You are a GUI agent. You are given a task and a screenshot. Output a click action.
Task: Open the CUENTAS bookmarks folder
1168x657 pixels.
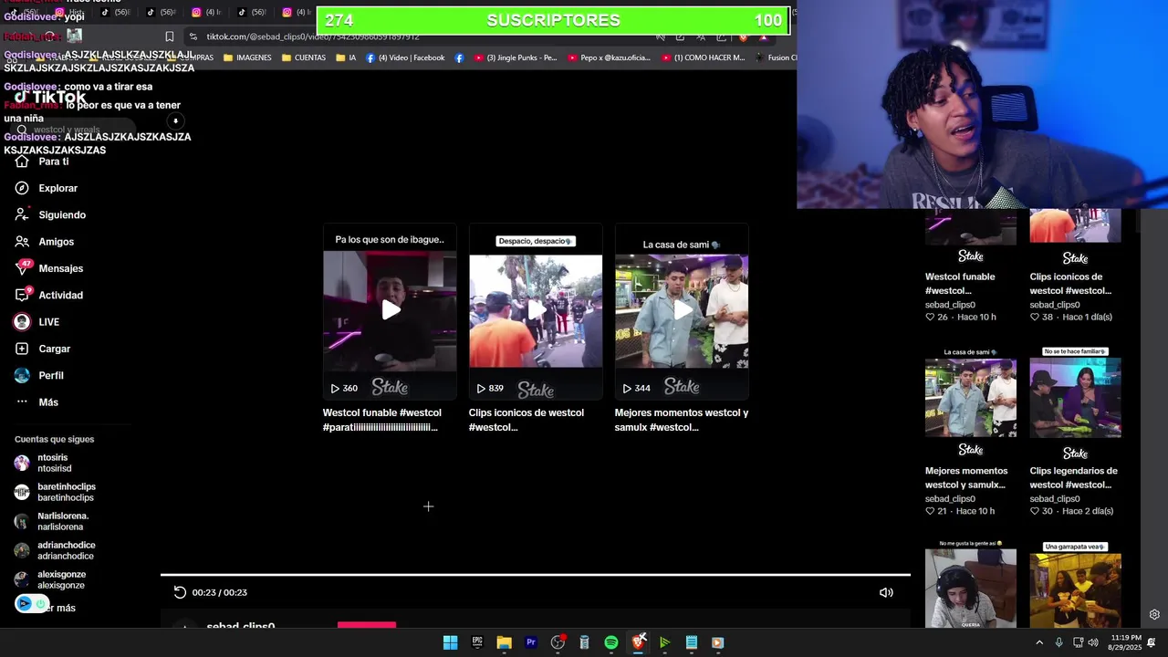304,57
